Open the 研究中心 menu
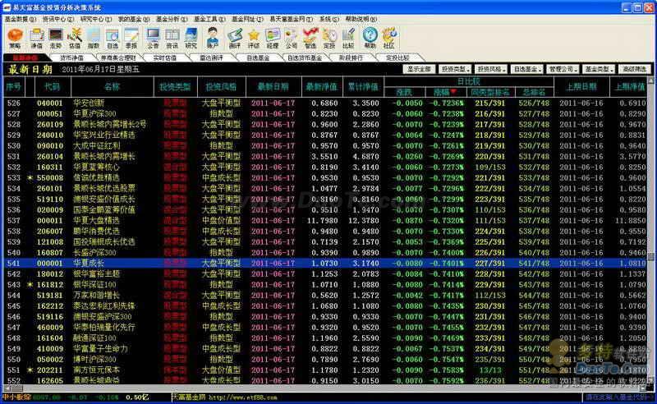The width and height of the screenshot is (657, 404). [x=96, y=19]
